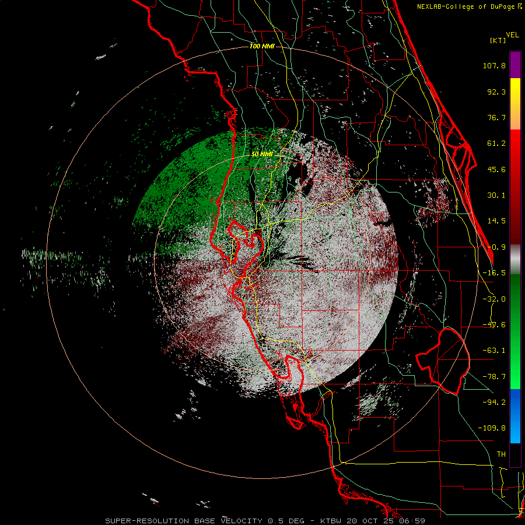
Task: Pick the purple segment of the velocity scale
Action: pyautogui.click(x=515, y=65)
